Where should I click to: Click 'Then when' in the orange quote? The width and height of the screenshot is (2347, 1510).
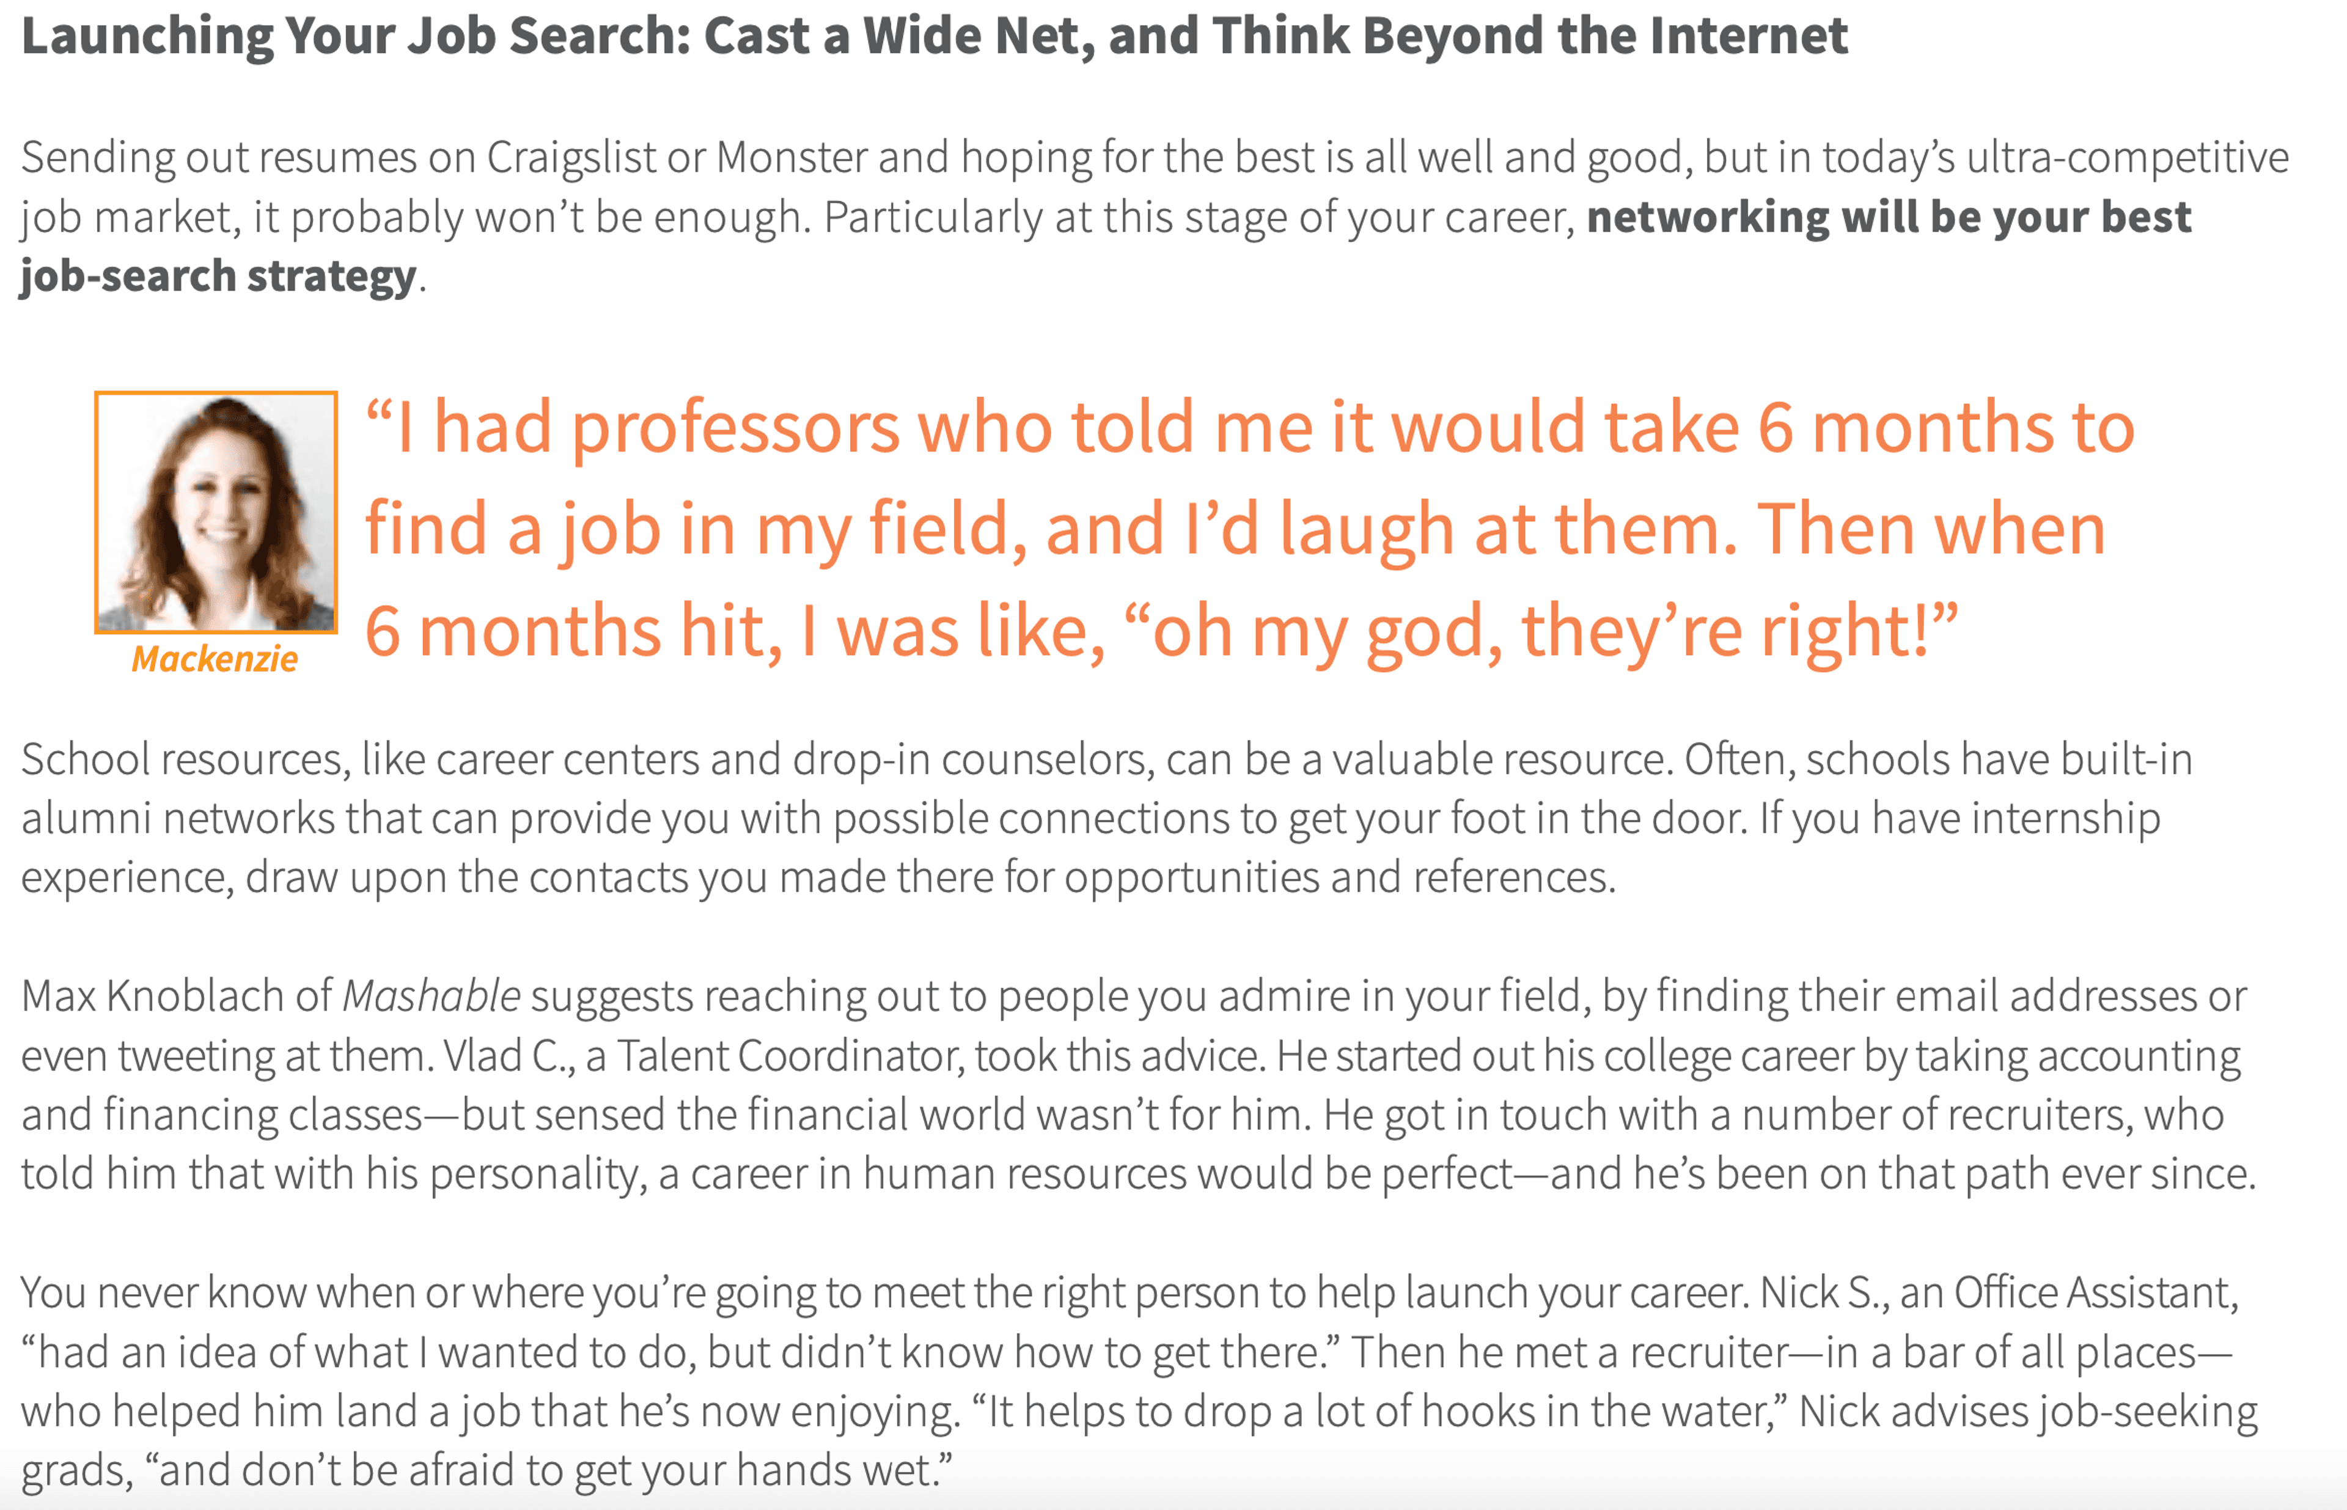point(1930,529)
